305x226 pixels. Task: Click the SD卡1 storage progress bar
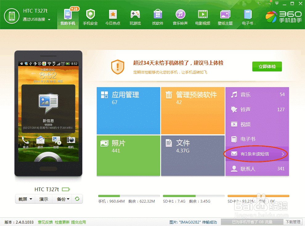pos(193,196)
